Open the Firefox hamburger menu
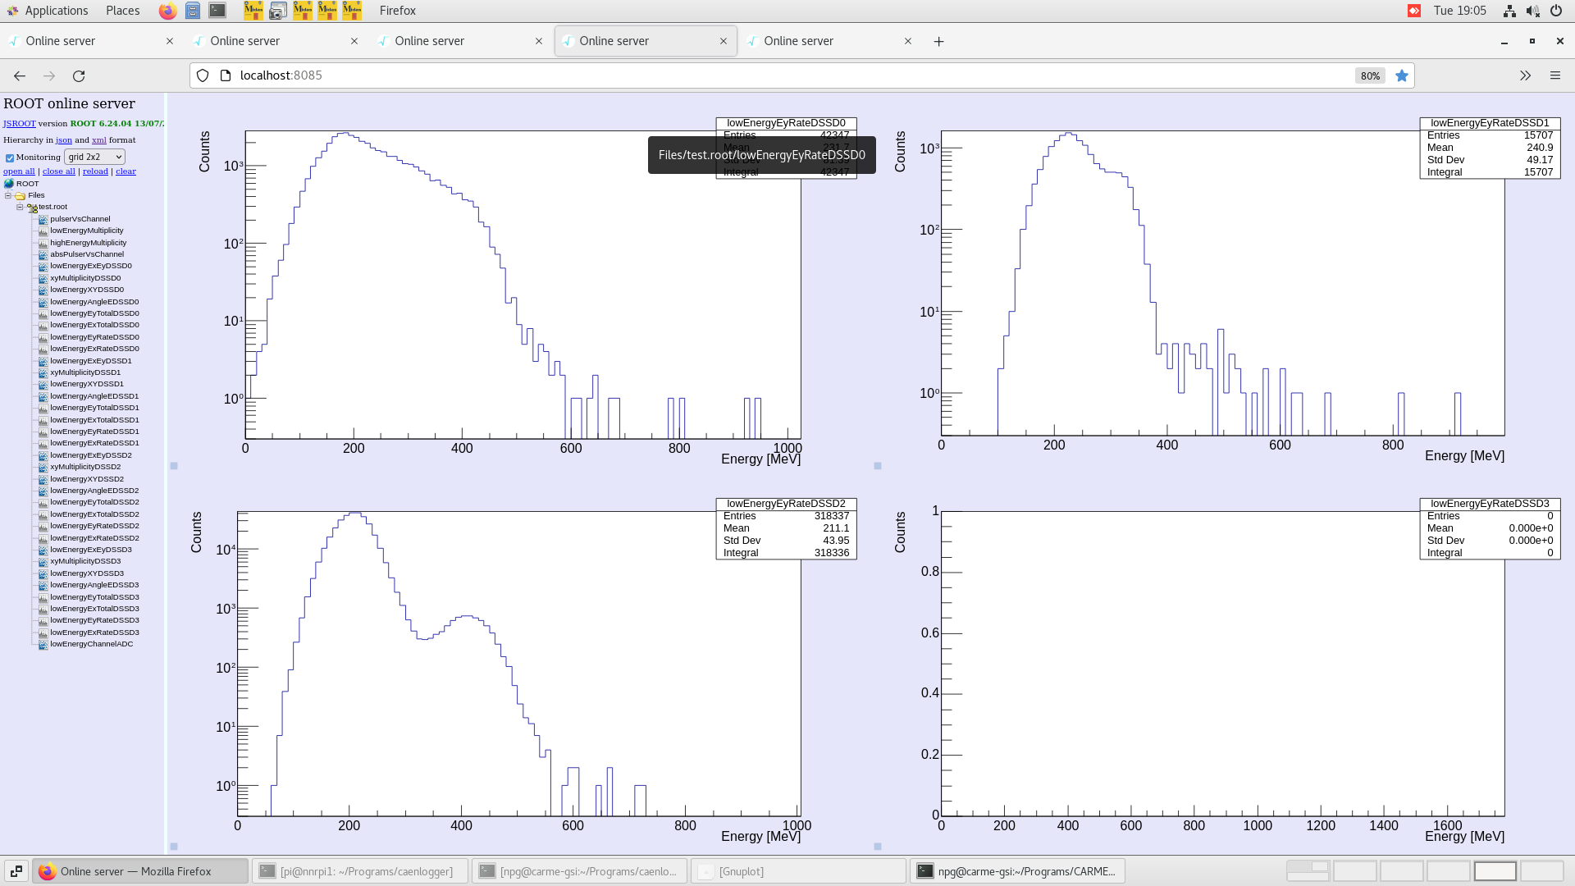Screen dimensions: 1575x886 click(x=1555, y=75)
